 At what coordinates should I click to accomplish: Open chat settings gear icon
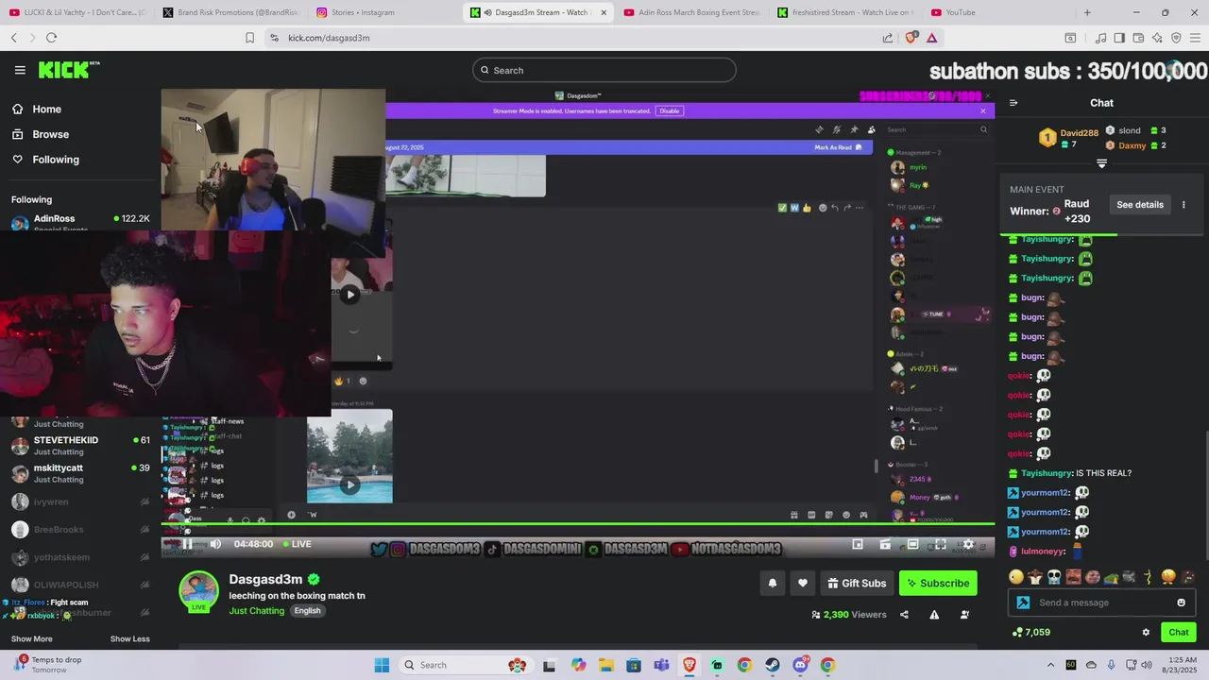pyautogui.click(x=1146, y=633)
